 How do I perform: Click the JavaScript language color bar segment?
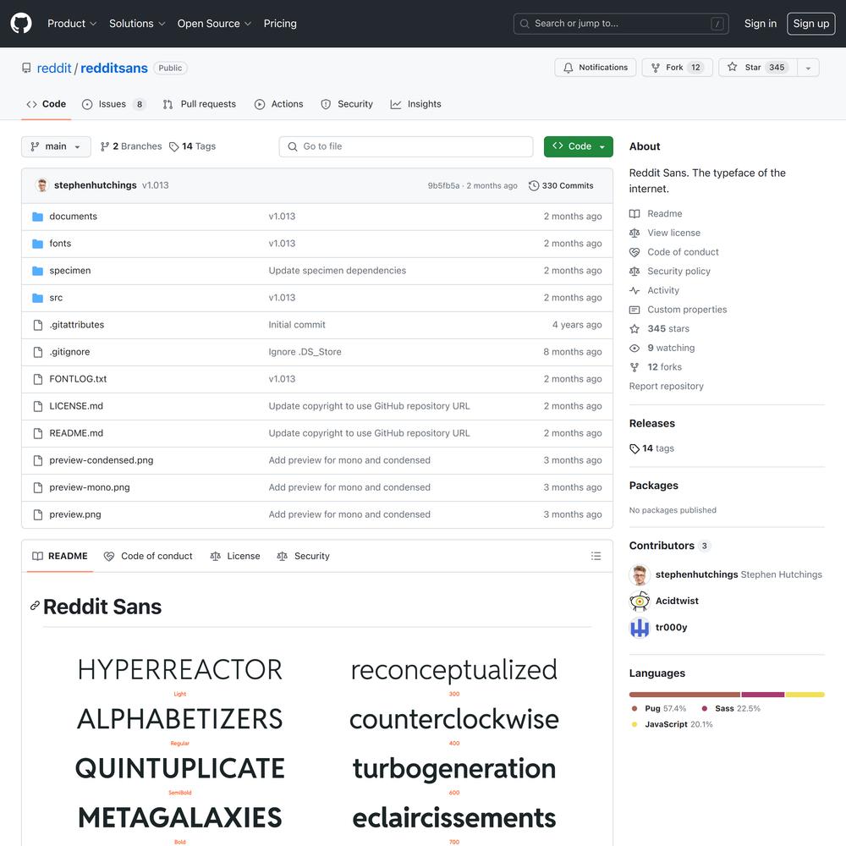(805, 695)
